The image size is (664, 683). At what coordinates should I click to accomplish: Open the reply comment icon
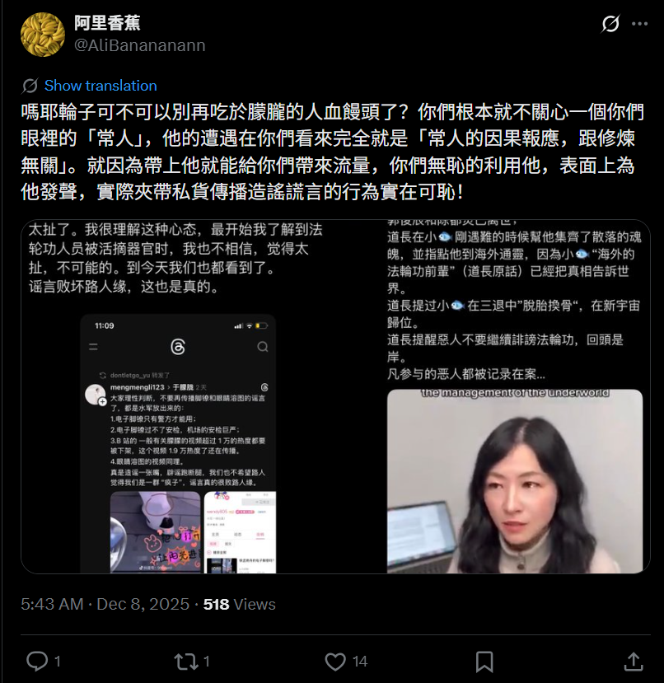tap(37, 662)
